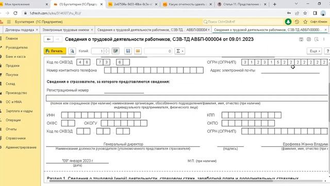
Task: Switch to Статья 11. Представление browser tab
Action: (x=241, y=4)
